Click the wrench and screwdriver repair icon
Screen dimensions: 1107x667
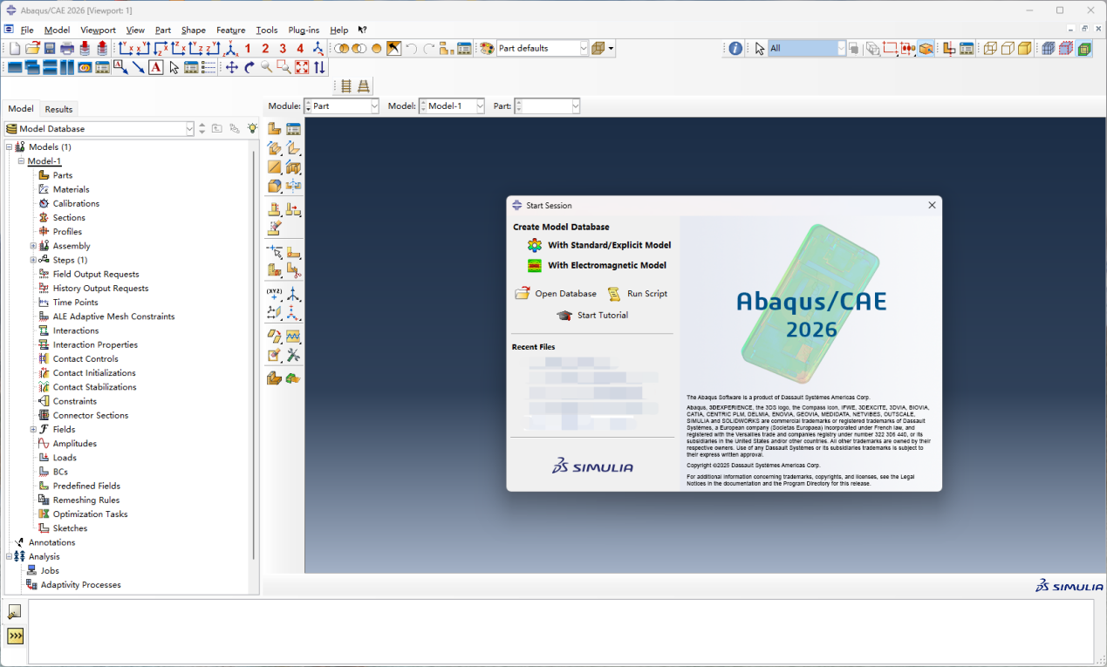[294, 356]
